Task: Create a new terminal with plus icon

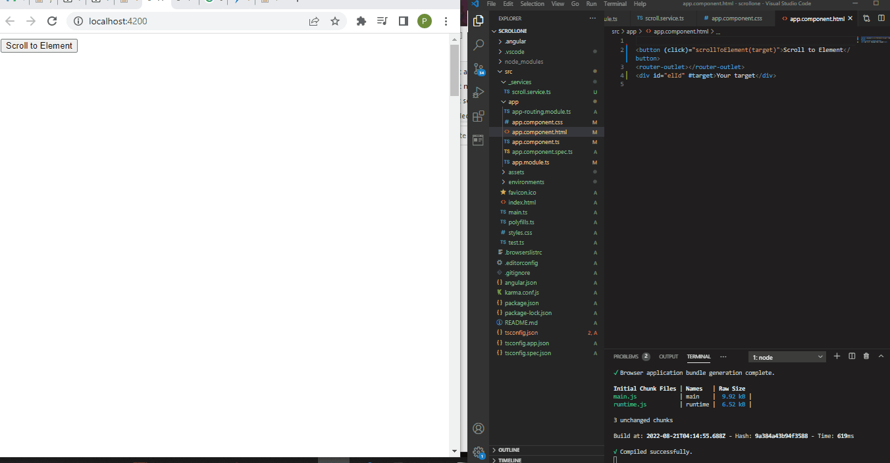Action: click(837, 356)
